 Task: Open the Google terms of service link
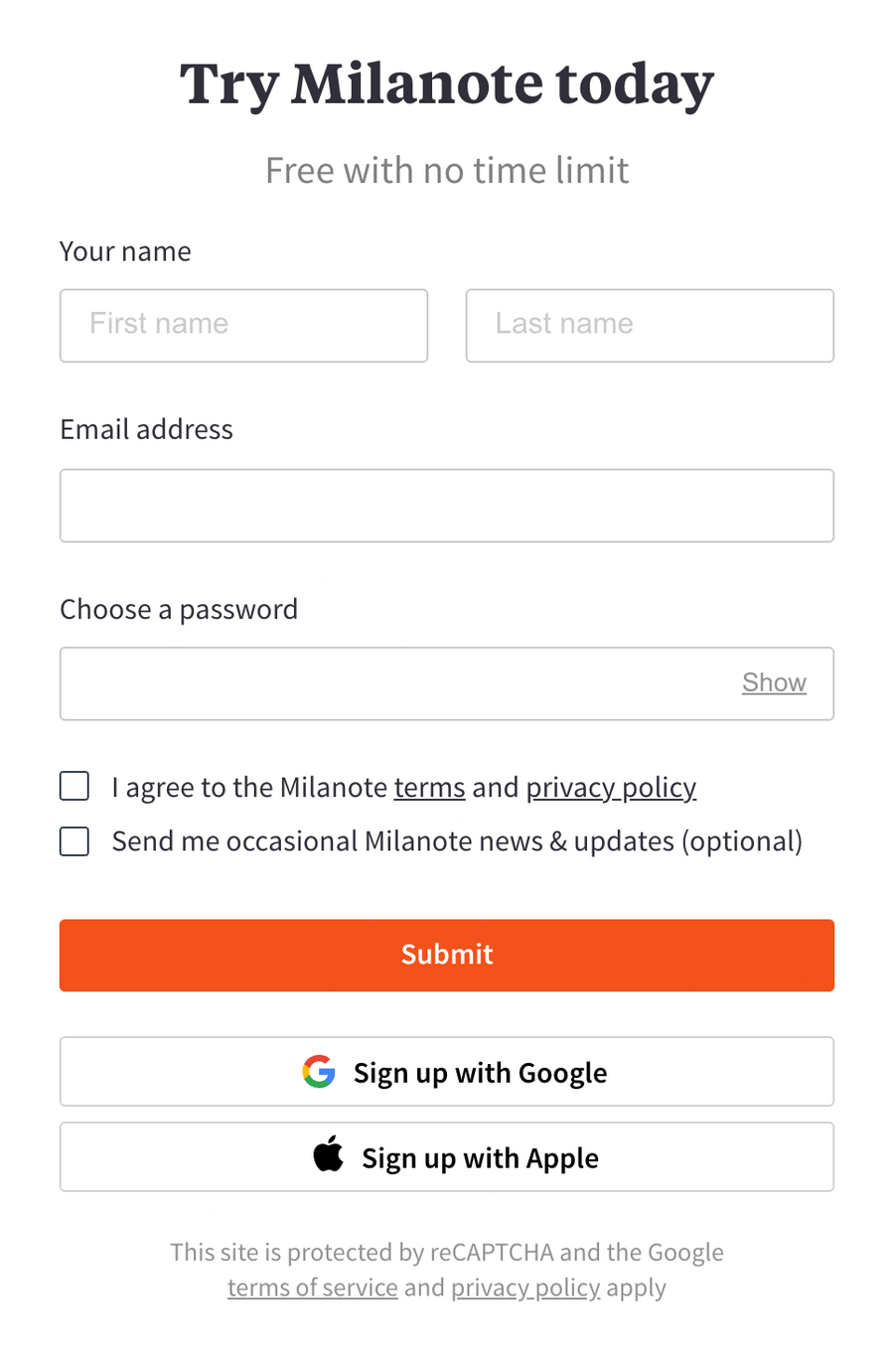click(313, 1287)
